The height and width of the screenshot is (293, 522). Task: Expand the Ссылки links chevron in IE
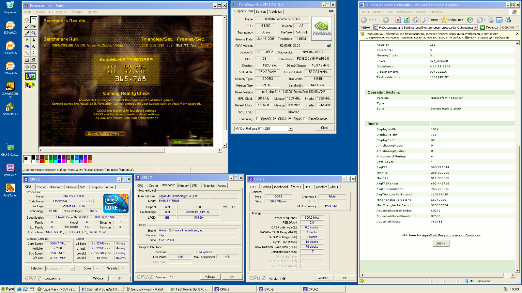517,27
